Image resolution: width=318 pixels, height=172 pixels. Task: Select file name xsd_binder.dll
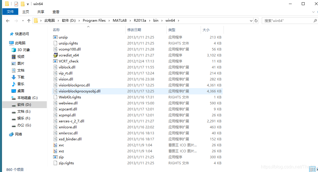point(70,139)
